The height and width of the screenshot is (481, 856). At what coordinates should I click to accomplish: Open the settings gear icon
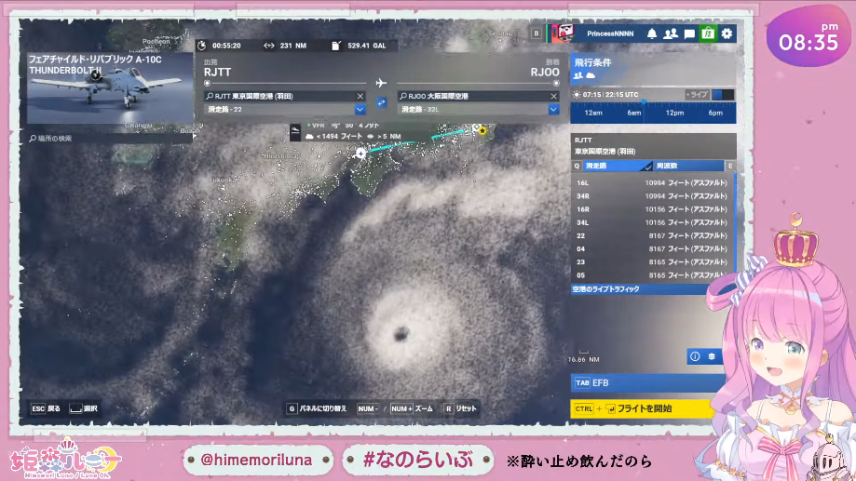[x=727, y=33]
